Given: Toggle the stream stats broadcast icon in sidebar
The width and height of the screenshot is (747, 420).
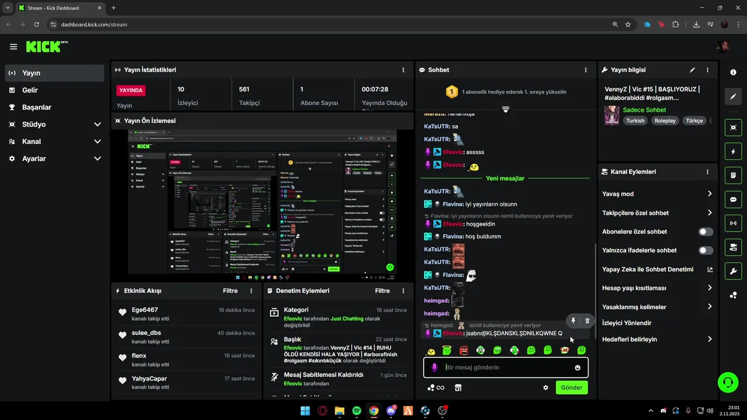Looking at the screenshot, I should tap(733, 223).
